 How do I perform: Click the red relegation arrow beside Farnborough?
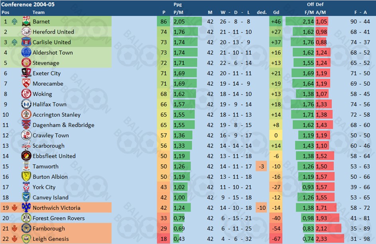tap(15, 228)
